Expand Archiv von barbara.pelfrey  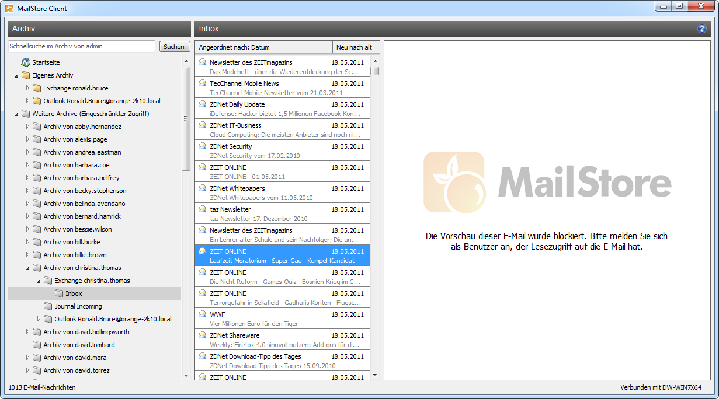27,178
